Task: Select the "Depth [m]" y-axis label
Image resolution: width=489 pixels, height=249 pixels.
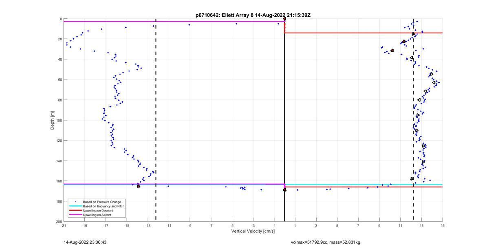Action: coord(53,120)
